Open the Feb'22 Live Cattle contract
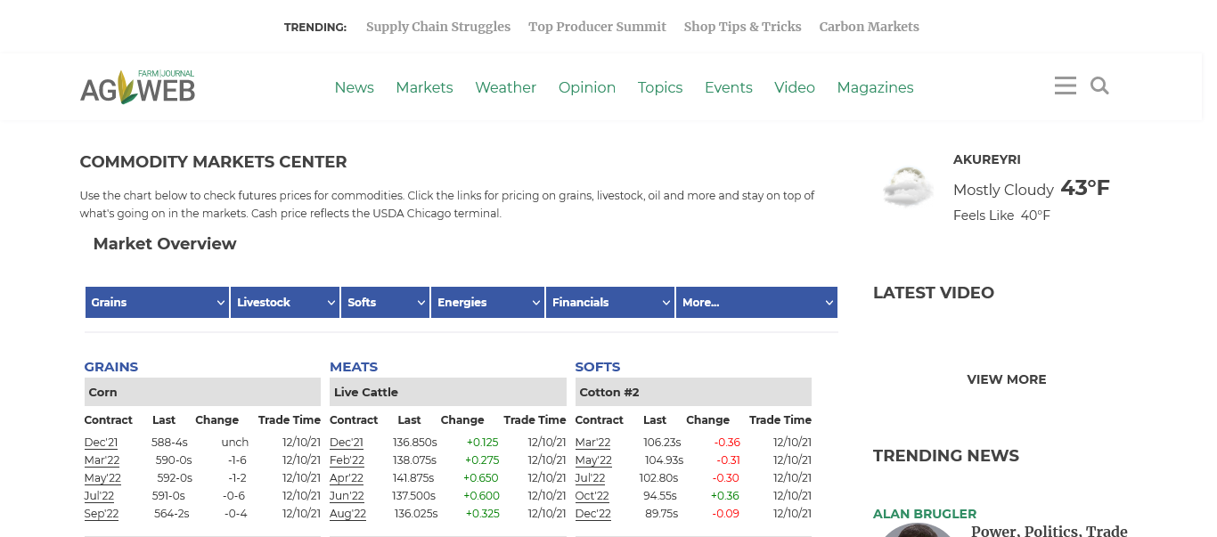Viewport: 1217px width, 537px height. [x=347, y=460]
